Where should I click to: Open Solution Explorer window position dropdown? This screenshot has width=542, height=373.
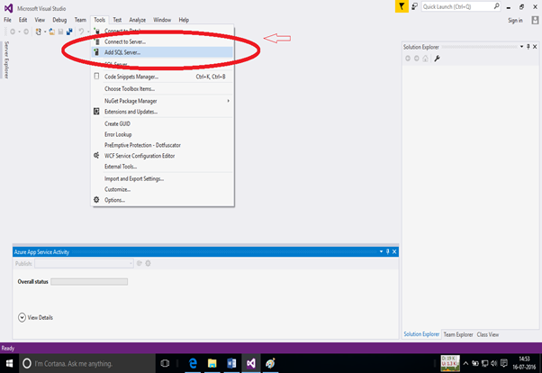(x=521, y=47)
